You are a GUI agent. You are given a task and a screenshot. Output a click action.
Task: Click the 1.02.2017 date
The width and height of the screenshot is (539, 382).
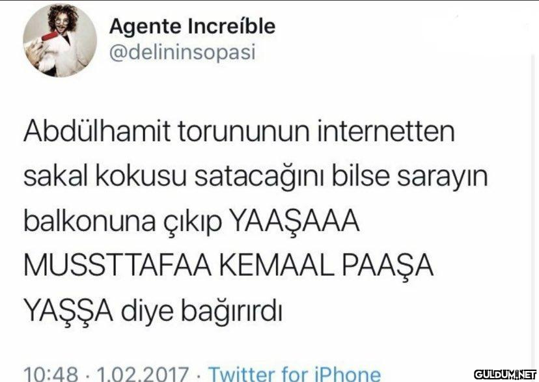click(143, 374)
